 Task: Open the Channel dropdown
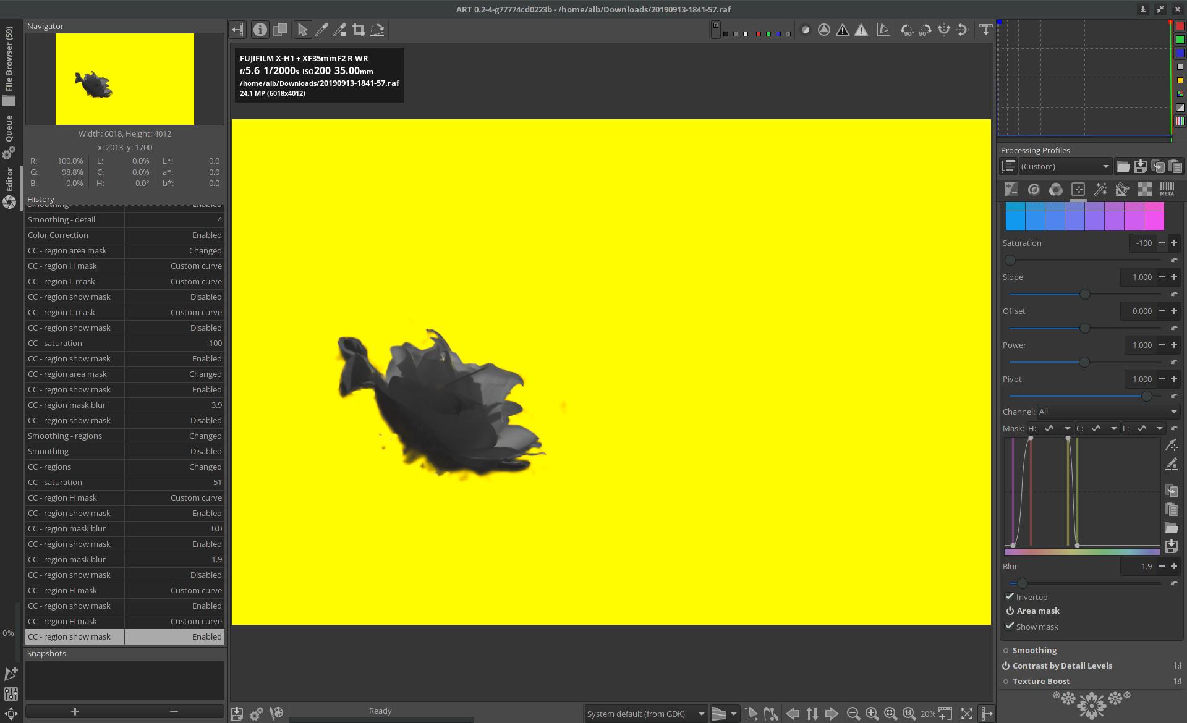pyautogui.click(x=1108, y=412)
